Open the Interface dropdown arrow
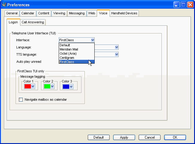 click(92, 40)
